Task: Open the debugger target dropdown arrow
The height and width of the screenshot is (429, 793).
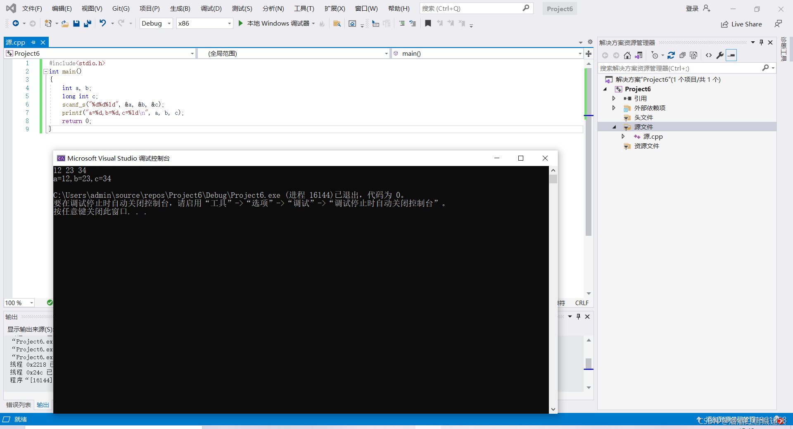Action: (313, 24)
